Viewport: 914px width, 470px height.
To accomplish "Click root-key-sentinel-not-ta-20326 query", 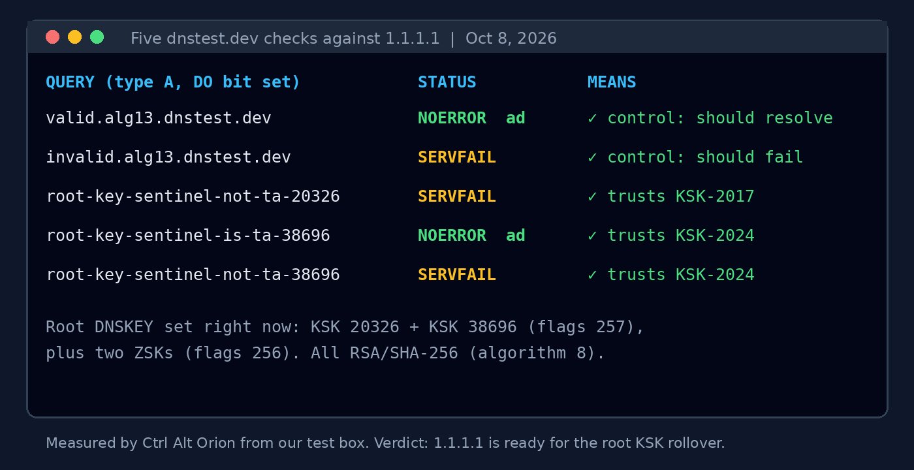I will (x=193, y=196).
